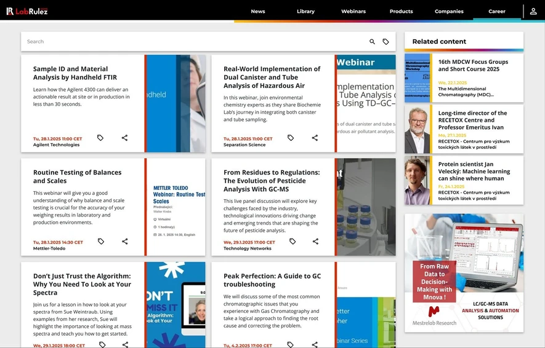The height and width of the screenshot is (348, 545).
Task: Click tag icon on Routine Testing of Balances card
Action: (101, 241)
